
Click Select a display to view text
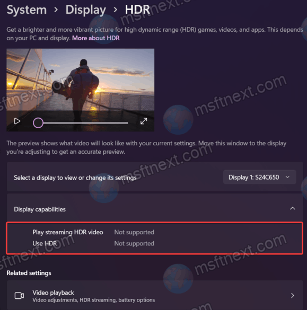click(75, 178)
